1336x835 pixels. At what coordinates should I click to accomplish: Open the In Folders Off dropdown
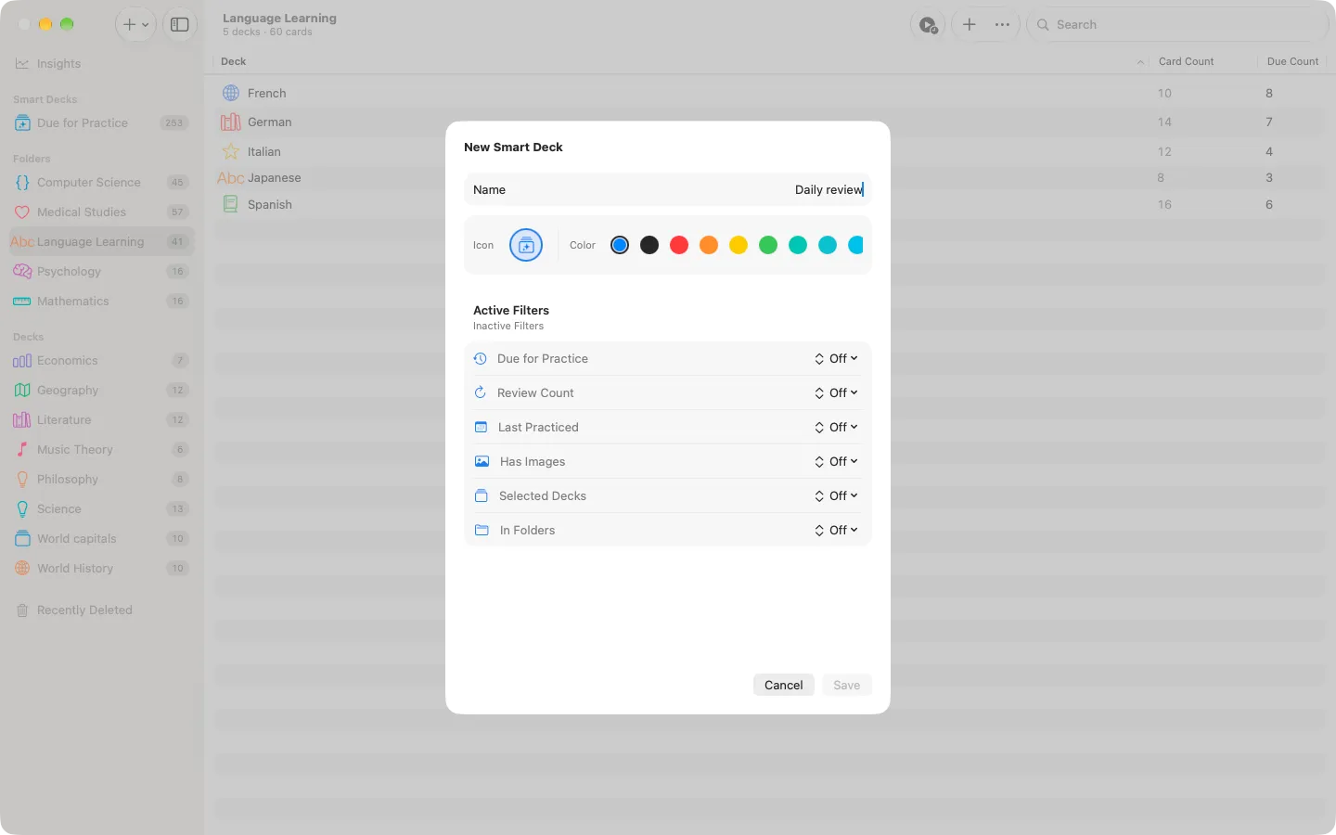tap(836, 531)
